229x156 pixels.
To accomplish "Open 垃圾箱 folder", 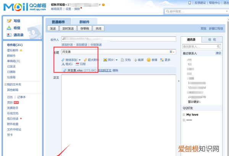I will [x=11, y=77].
